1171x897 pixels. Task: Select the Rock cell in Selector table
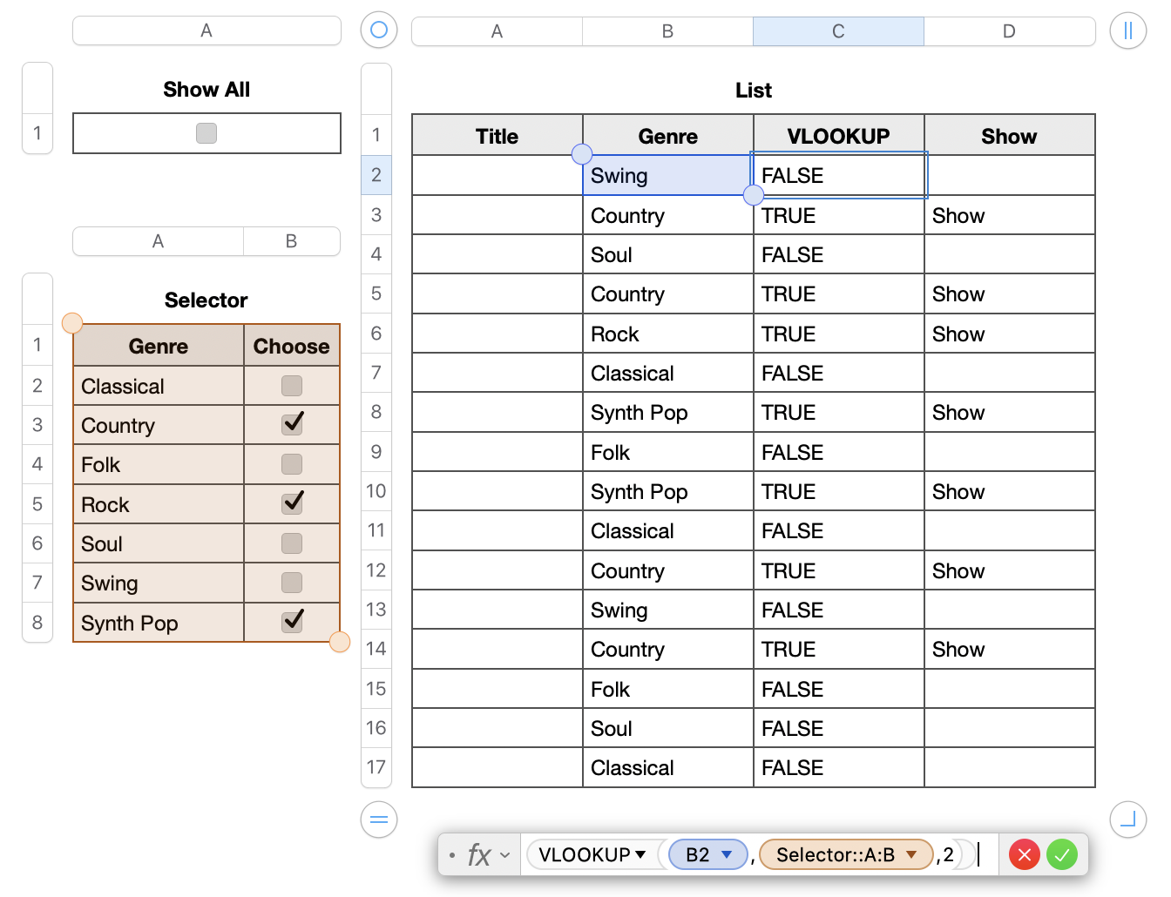(159, 504)
